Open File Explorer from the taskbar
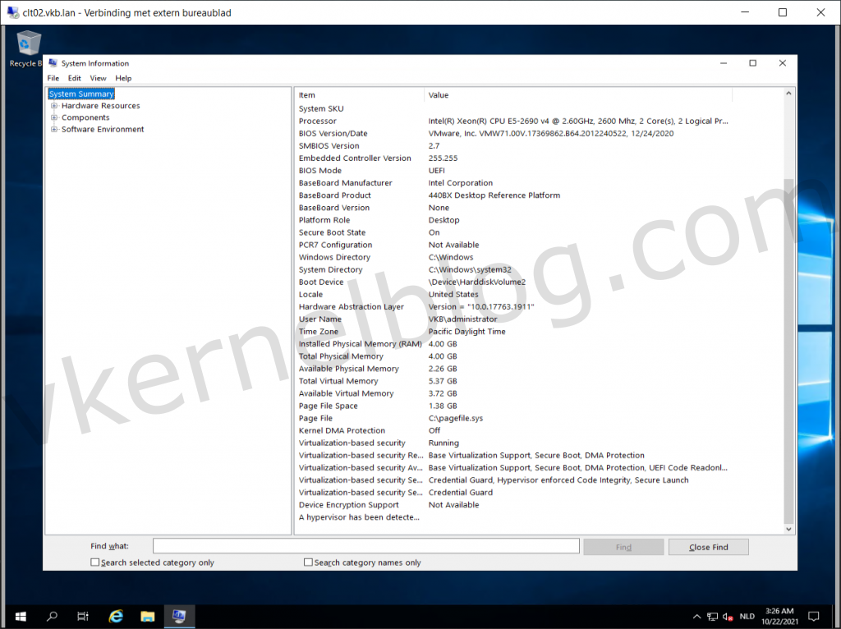The height and width of the screenshot is (629, 841). [147, 616]
